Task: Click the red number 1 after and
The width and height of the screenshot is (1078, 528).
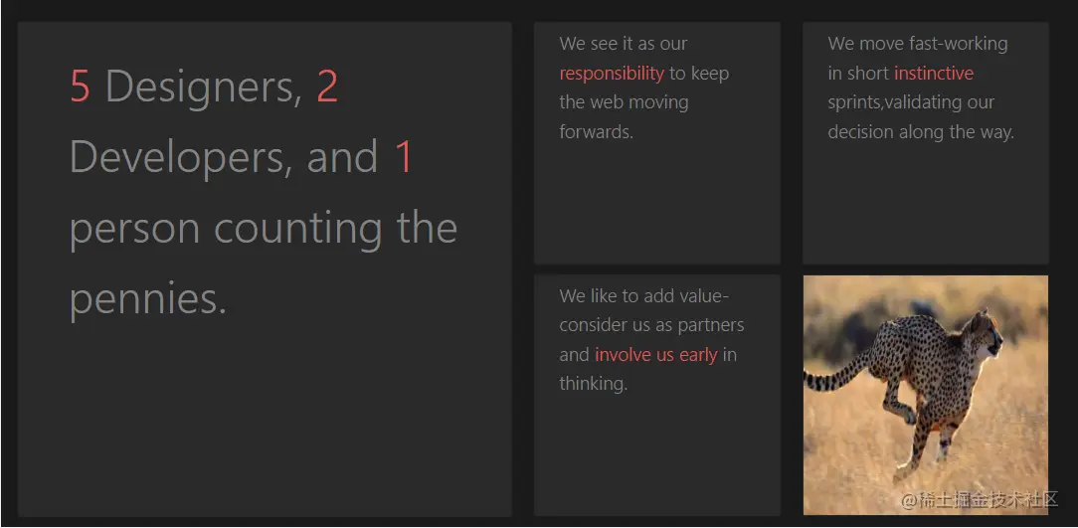Action: pos(404,157)
